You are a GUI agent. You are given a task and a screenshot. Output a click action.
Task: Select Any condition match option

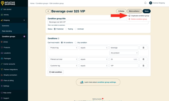click(76, 42)
